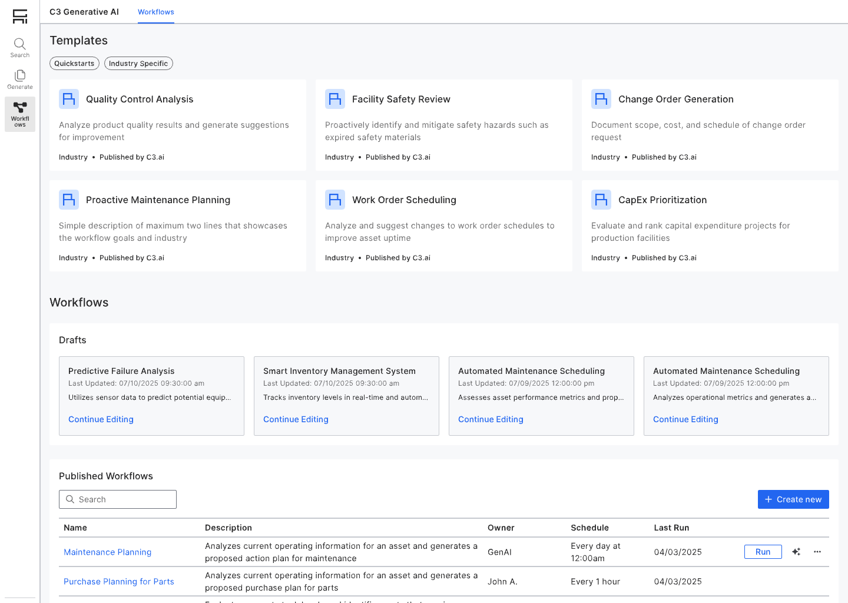The height and width of the screenshot is (603, 848).
Task: Click the Facility Safety Review template icon
Action: 335,99
